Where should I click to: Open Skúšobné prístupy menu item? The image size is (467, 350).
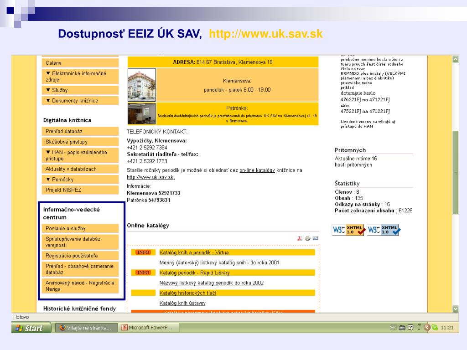[80, 142]
